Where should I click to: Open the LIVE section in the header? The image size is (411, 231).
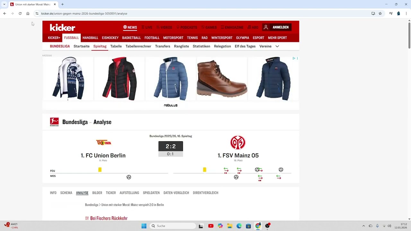pos(147,27)
